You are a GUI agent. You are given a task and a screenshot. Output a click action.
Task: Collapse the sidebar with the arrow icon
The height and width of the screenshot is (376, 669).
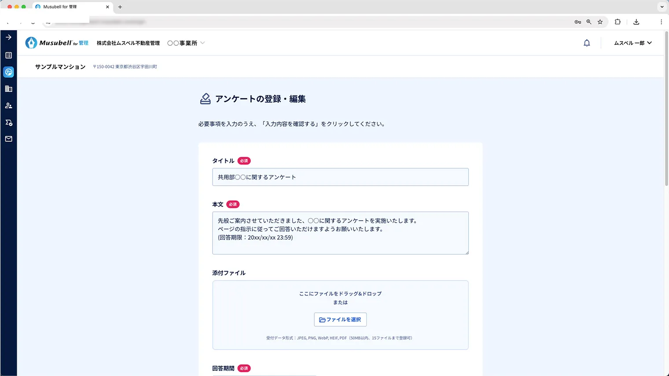pos(8,37)
